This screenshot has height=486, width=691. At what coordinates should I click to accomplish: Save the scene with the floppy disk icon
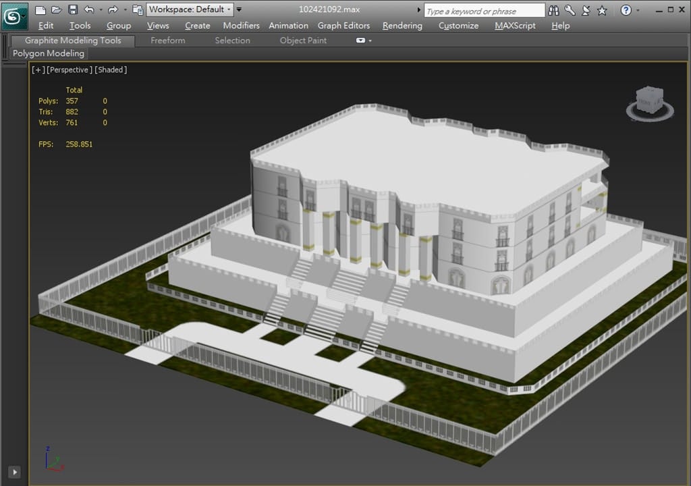[72, 10]
